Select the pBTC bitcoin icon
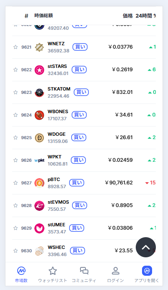 [x=39, y=183]
